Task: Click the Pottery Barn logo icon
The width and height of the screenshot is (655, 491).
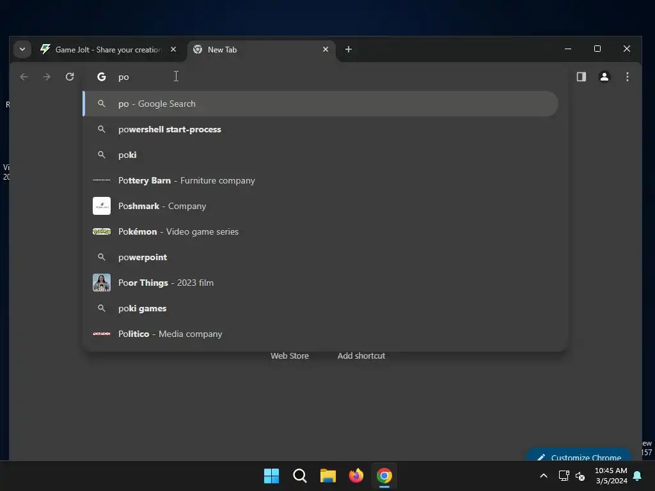Action: 102,180
